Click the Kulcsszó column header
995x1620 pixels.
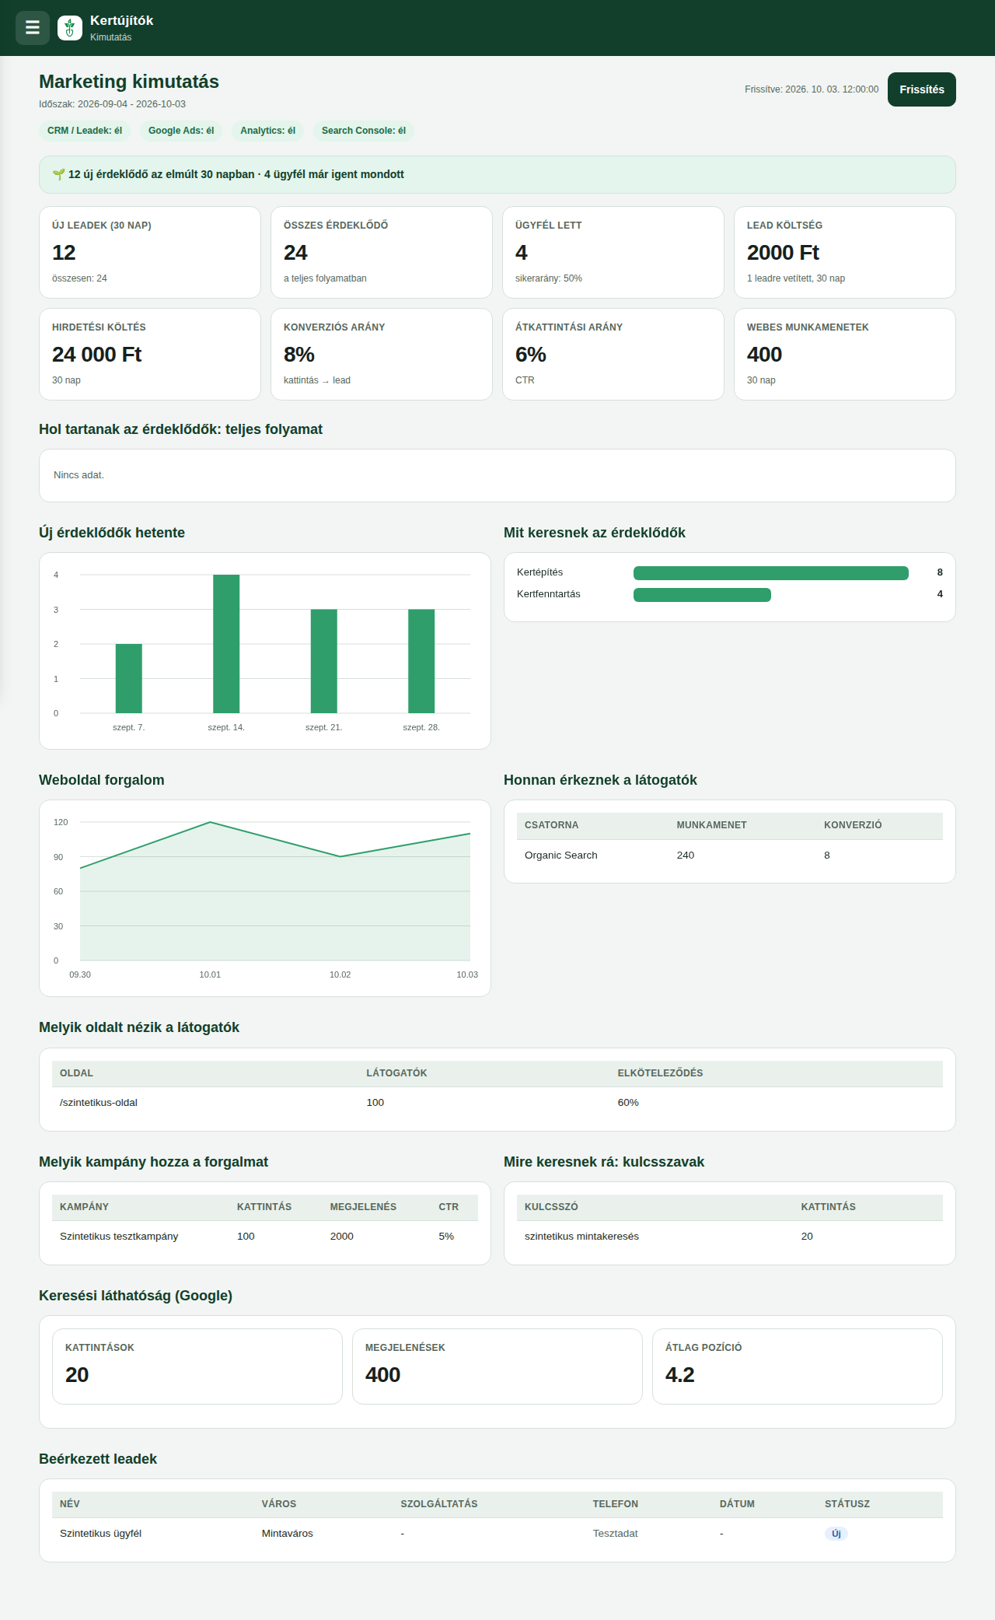551,1207
